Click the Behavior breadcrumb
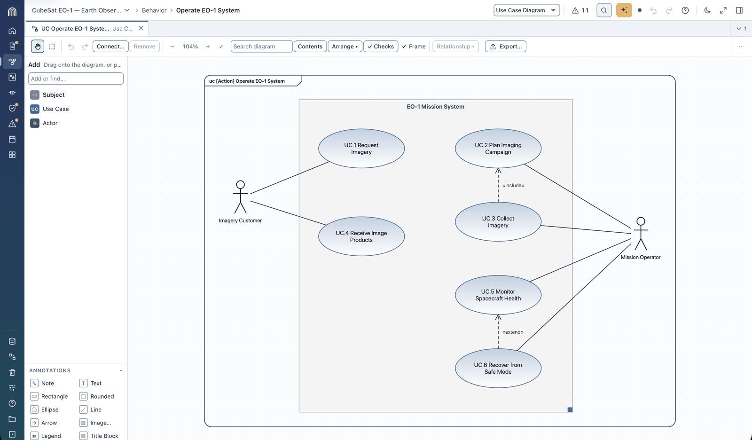 click(x=154, y=10)
